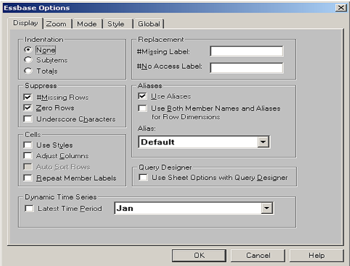Click the time period combo box showing Jan
Image resolution: width=350 pixels, height=266 pixels.
click(194, 208)
